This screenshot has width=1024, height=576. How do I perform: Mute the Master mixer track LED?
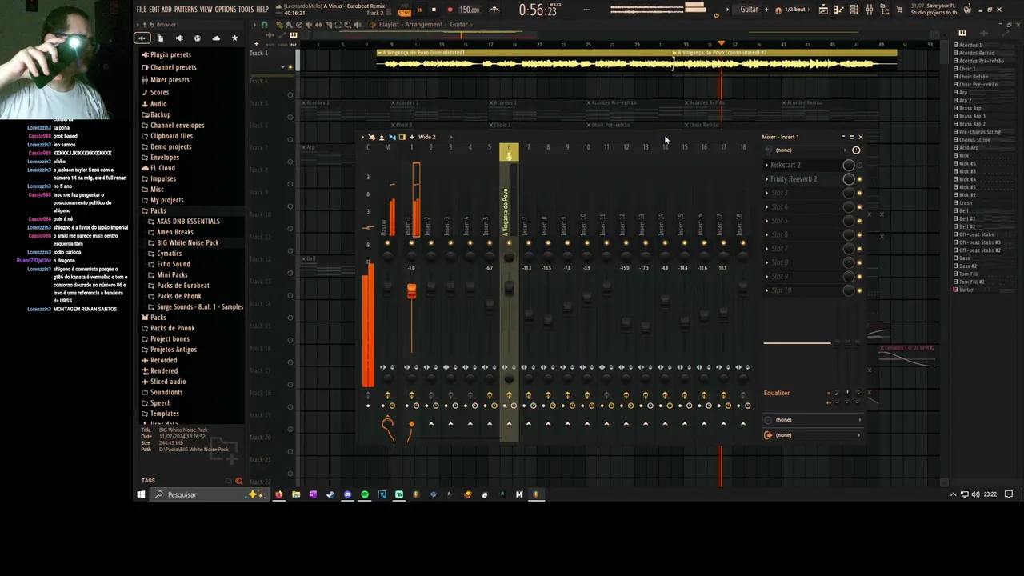[388, 243]
